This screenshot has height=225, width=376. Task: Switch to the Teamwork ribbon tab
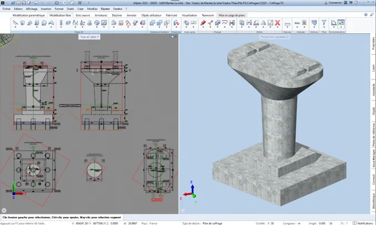point(207,15)
